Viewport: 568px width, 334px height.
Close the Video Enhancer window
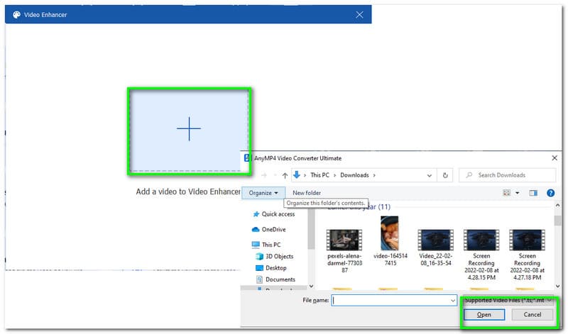359,15
